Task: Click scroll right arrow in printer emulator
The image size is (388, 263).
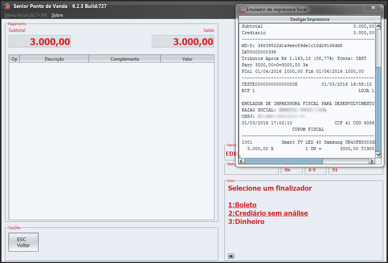Action: coord(372,161)
